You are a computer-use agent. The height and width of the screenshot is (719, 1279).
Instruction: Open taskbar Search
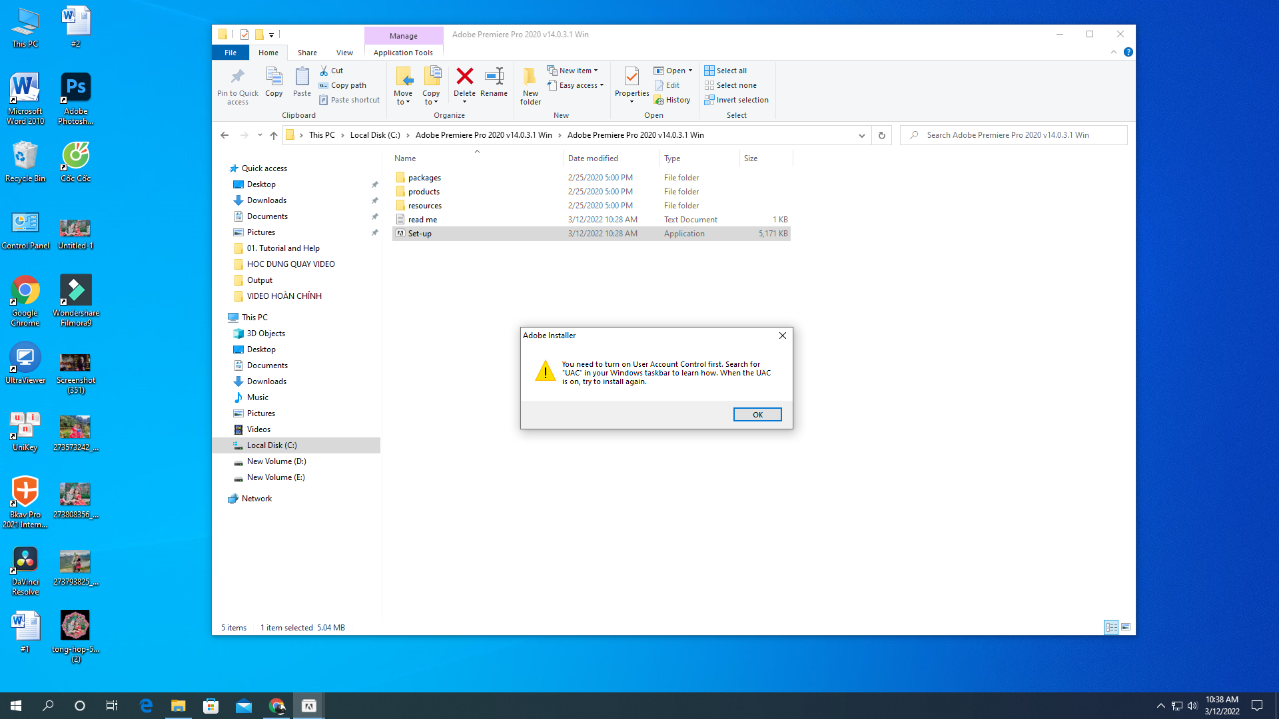(48, 706)
